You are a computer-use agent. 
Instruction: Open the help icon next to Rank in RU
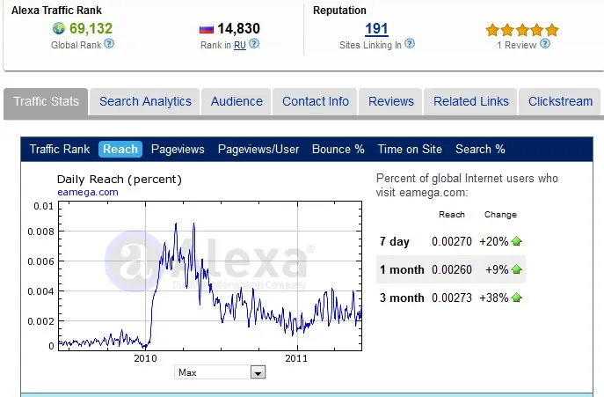click(x=254, y=44)
